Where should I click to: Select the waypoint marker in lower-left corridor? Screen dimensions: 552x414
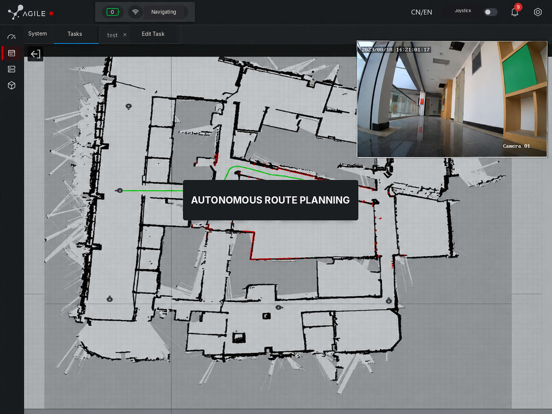tap(109, 299)
